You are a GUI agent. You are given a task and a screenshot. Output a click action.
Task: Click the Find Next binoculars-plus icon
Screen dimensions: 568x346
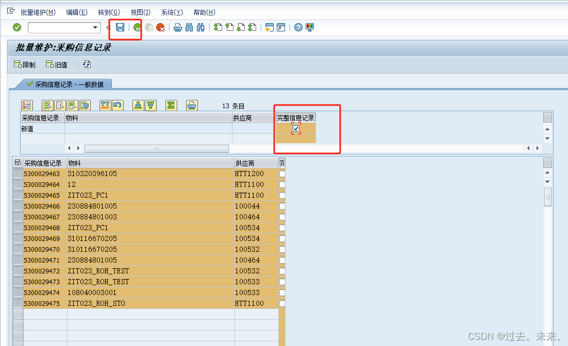point(201,27)
